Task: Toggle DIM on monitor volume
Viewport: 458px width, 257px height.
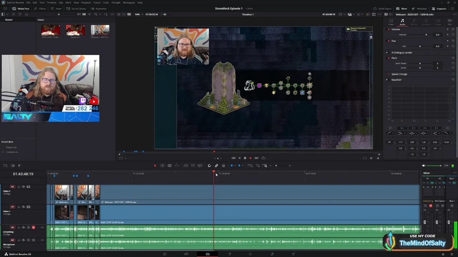Action: pyautogui.click(x=446, y=166)
